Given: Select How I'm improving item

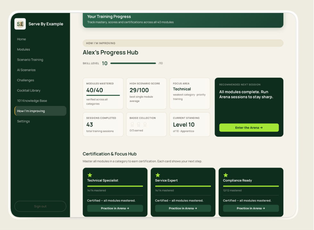Looking at the screenshot, I should click(40, 111).
